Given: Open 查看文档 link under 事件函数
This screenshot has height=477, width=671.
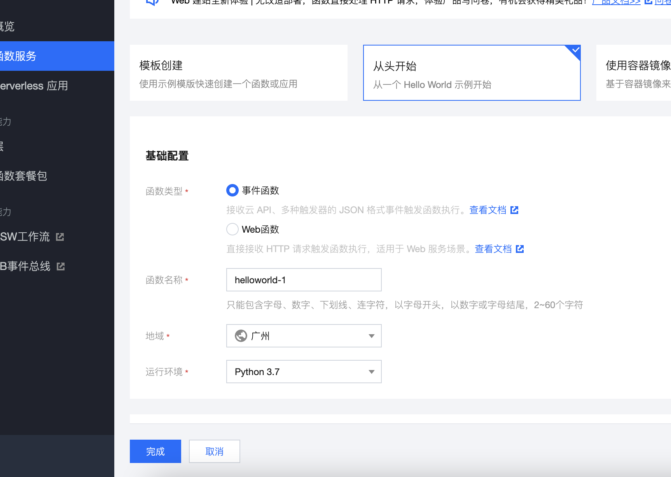Looking at the screenshot, I should (488, 210).
